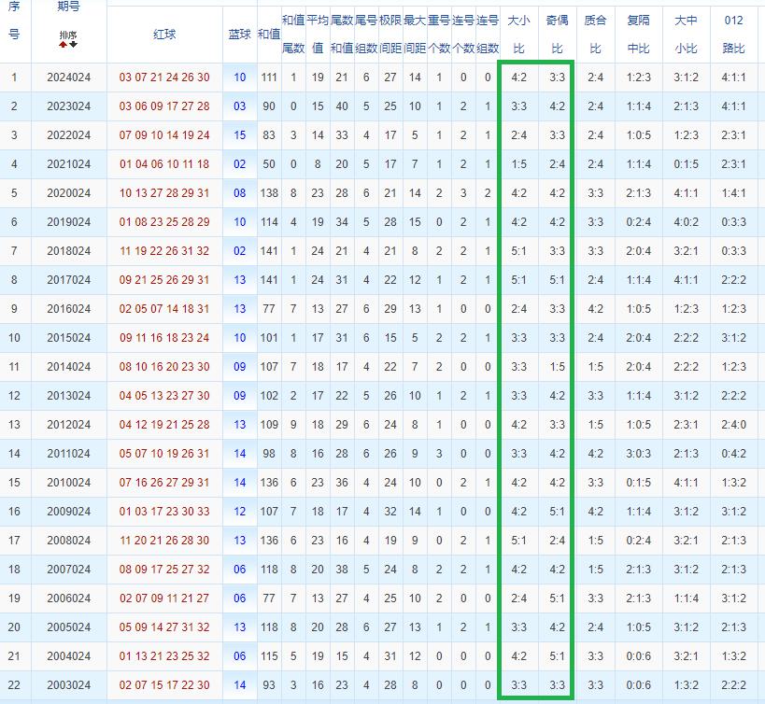Click the sum value 138 for 2020024
The width and height of the screenshot is (765, 704).
point(268,193)
